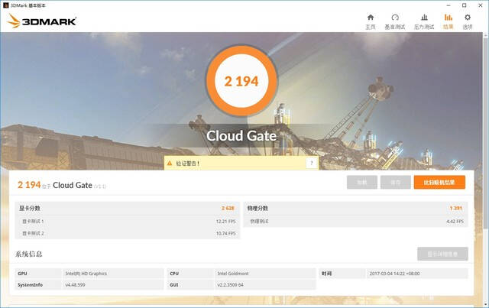This screenshot has height=308, width=489.
Task: Click the large Cloud Gate banner title
Action: tap(241, 136)
